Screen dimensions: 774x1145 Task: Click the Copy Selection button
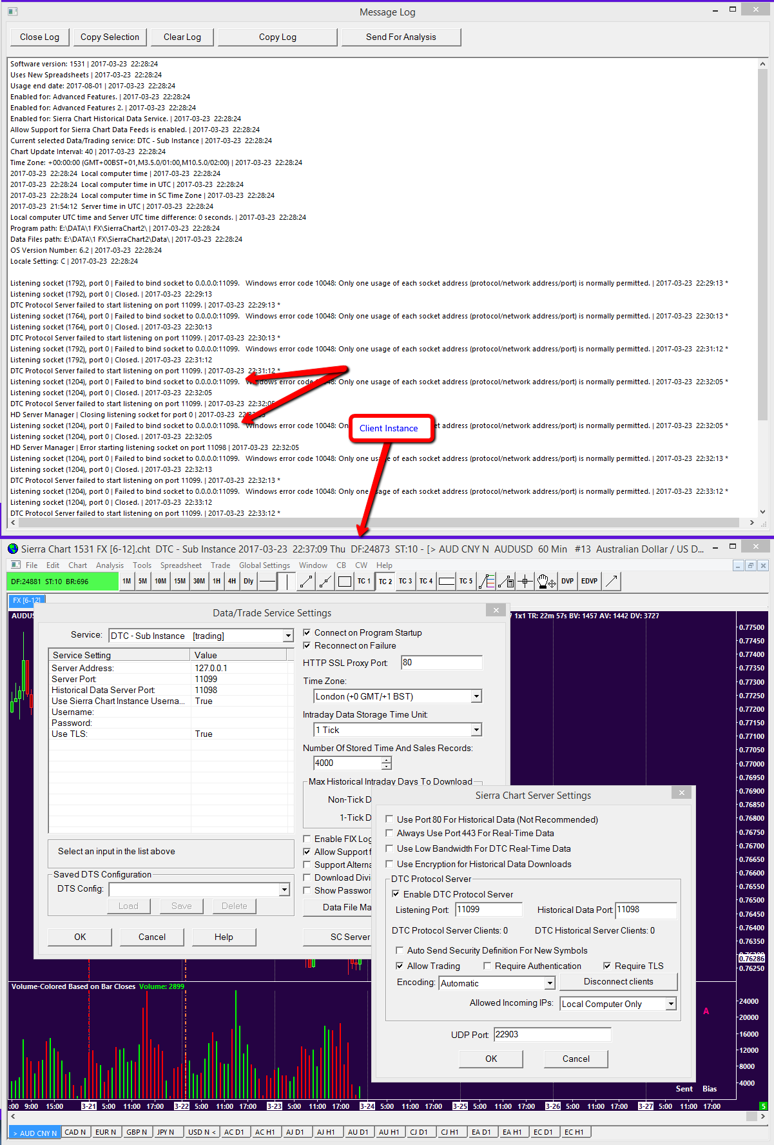click(x=110, y=37)
